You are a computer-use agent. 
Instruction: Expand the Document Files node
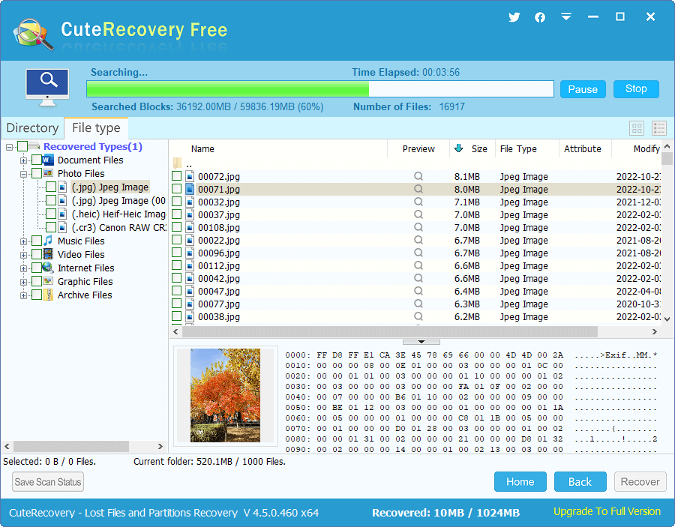pos(23,160)
